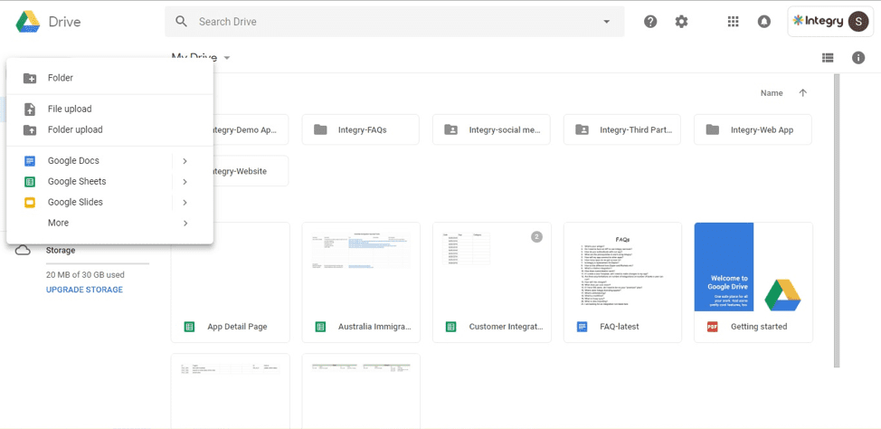
Task: Click the Name sort header
Action: pos(772,93)
